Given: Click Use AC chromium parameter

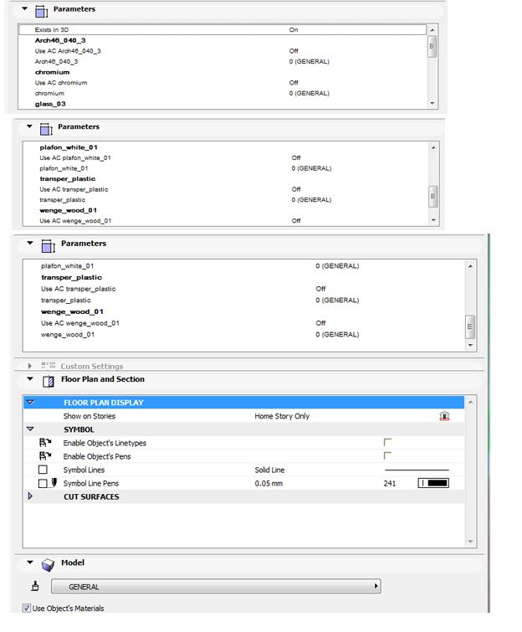Looking at the screenshot, I should [61, 83].
